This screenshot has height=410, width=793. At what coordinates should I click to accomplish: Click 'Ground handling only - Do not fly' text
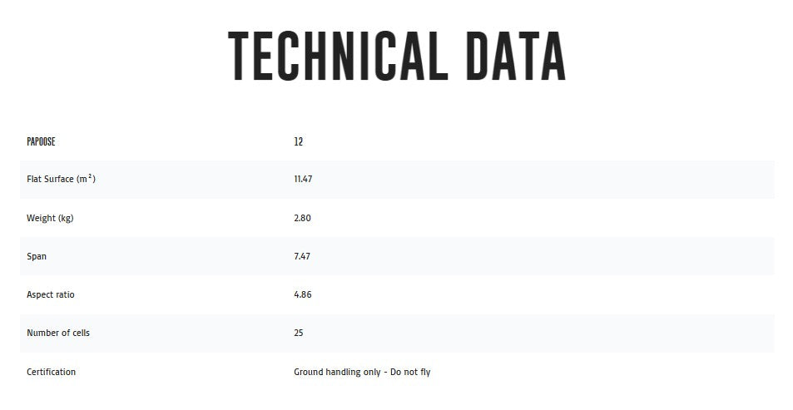point(362,372)
